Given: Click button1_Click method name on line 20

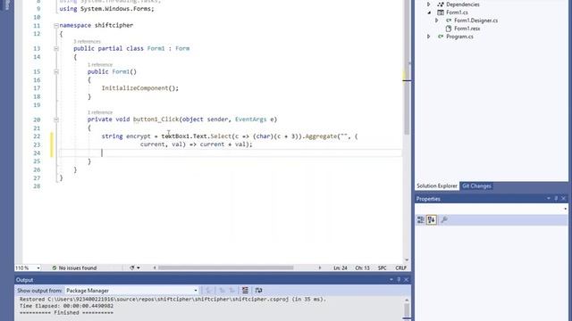Looking at the screenshot, I should click(x=156, y=119).
